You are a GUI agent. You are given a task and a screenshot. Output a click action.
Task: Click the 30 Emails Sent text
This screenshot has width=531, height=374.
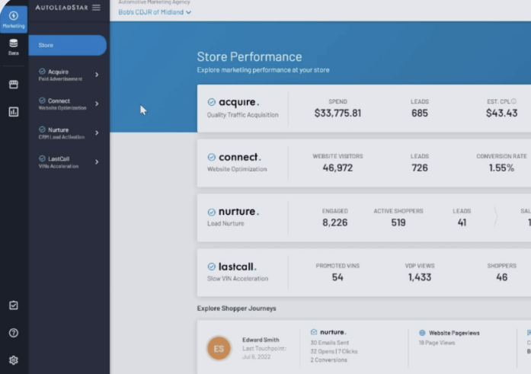pyautogui.click(x=330, y=343)
